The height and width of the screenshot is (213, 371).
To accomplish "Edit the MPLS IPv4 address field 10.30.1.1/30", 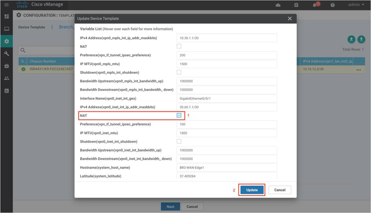I will [227, 38].
